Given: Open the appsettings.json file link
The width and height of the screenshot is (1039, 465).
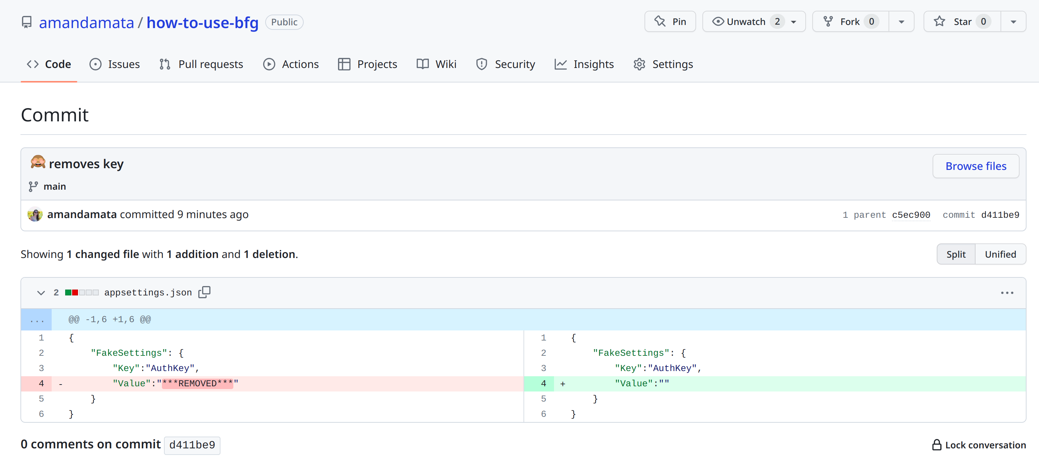Looking at the screenshot, I should click(x=148, y=292).
